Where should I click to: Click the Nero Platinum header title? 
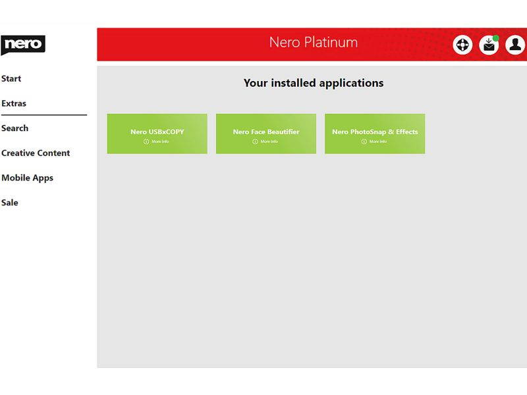pyautogui.click(x=312, y=42)
